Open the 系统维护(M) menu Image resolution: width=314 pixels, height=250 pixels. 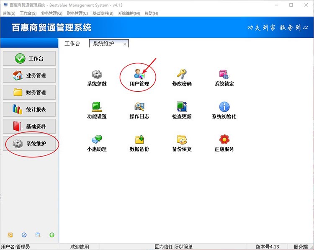pyautogui.click(x=129, y=13)
